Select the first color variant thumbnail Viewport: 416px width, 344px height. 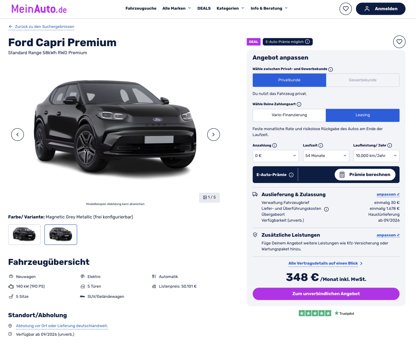pyautogui.click(x=24, y=235)
